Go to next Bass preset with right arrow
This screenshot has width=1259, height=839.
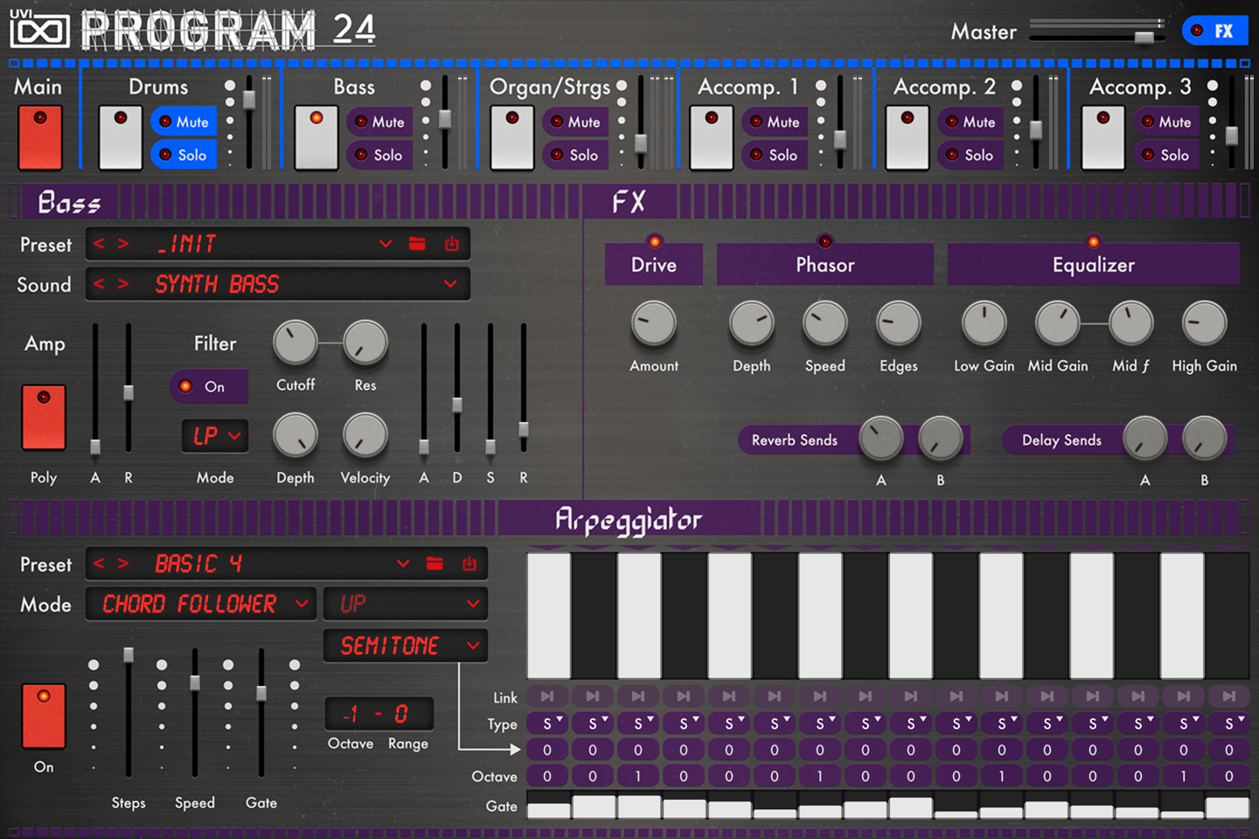[123, 244]
